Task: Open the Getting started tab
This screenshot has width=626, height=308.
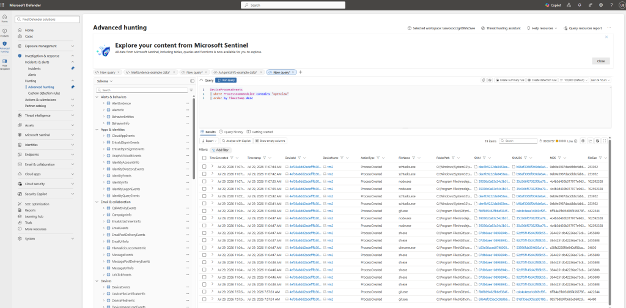Action: click(260, 131)
